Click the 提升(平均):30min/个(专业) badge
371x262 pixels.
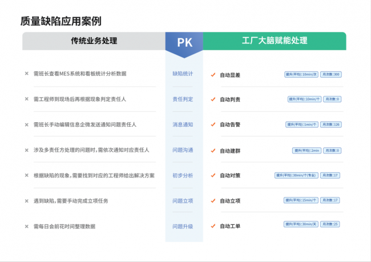point(296,175)
